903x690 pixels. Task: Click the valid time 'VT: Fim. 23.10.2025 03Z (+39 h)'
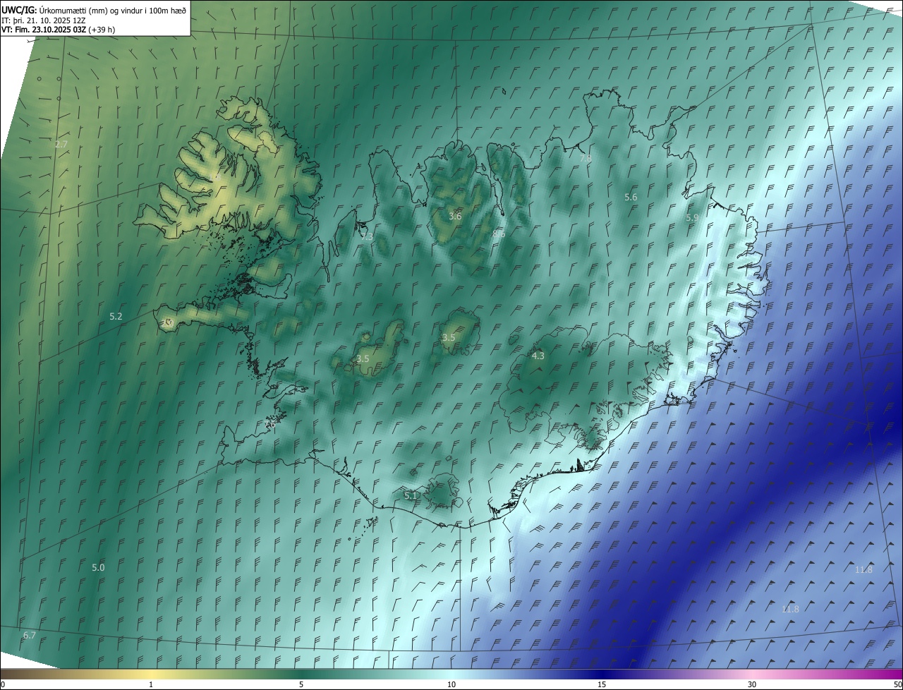click(x=59, y=30)
